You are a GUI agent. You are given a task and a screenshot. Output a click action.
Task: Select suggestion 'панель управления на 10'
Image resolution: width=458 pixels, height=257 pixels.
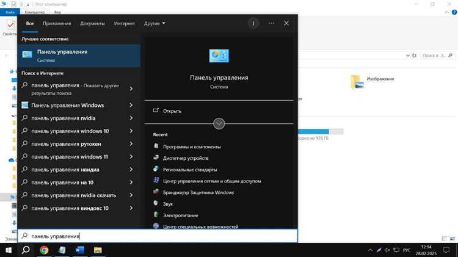(62, 183)
